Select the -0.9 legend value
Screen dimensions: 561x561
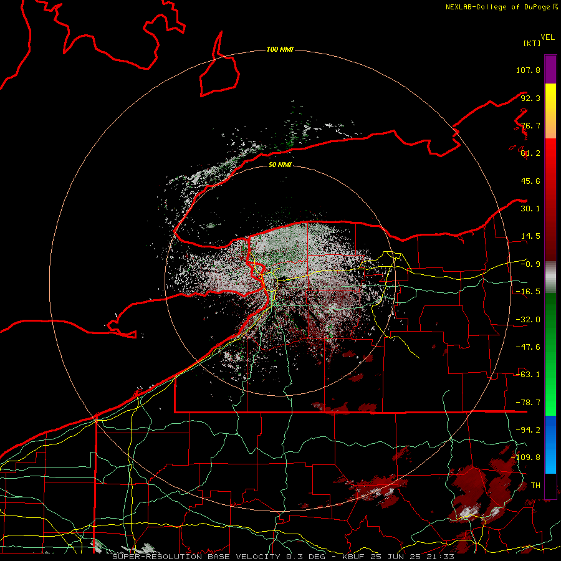pos(530,264)
